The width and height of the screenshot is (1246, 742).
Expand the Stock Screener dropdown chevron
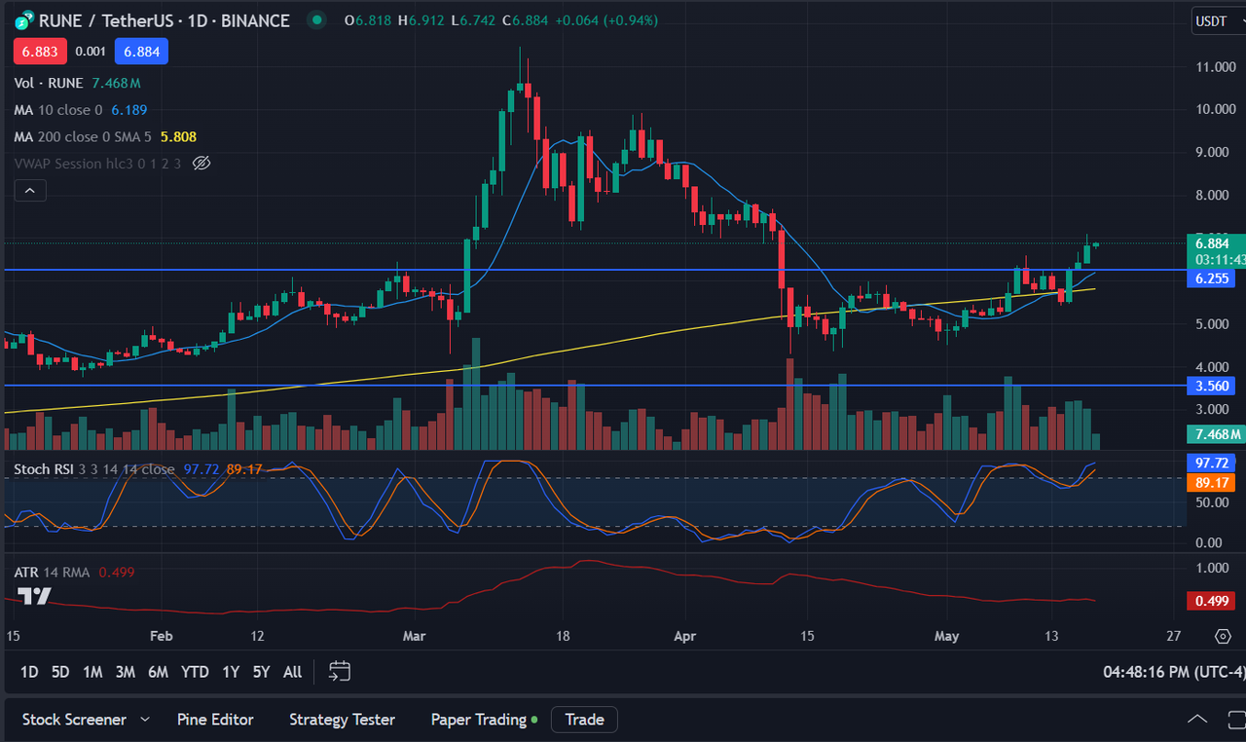145,720
